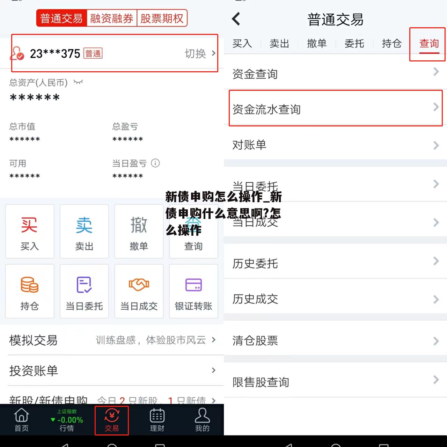This screenshot has width=447, height=447.
Task: Open 资金流水查询 row
Action: coord(335,108)
